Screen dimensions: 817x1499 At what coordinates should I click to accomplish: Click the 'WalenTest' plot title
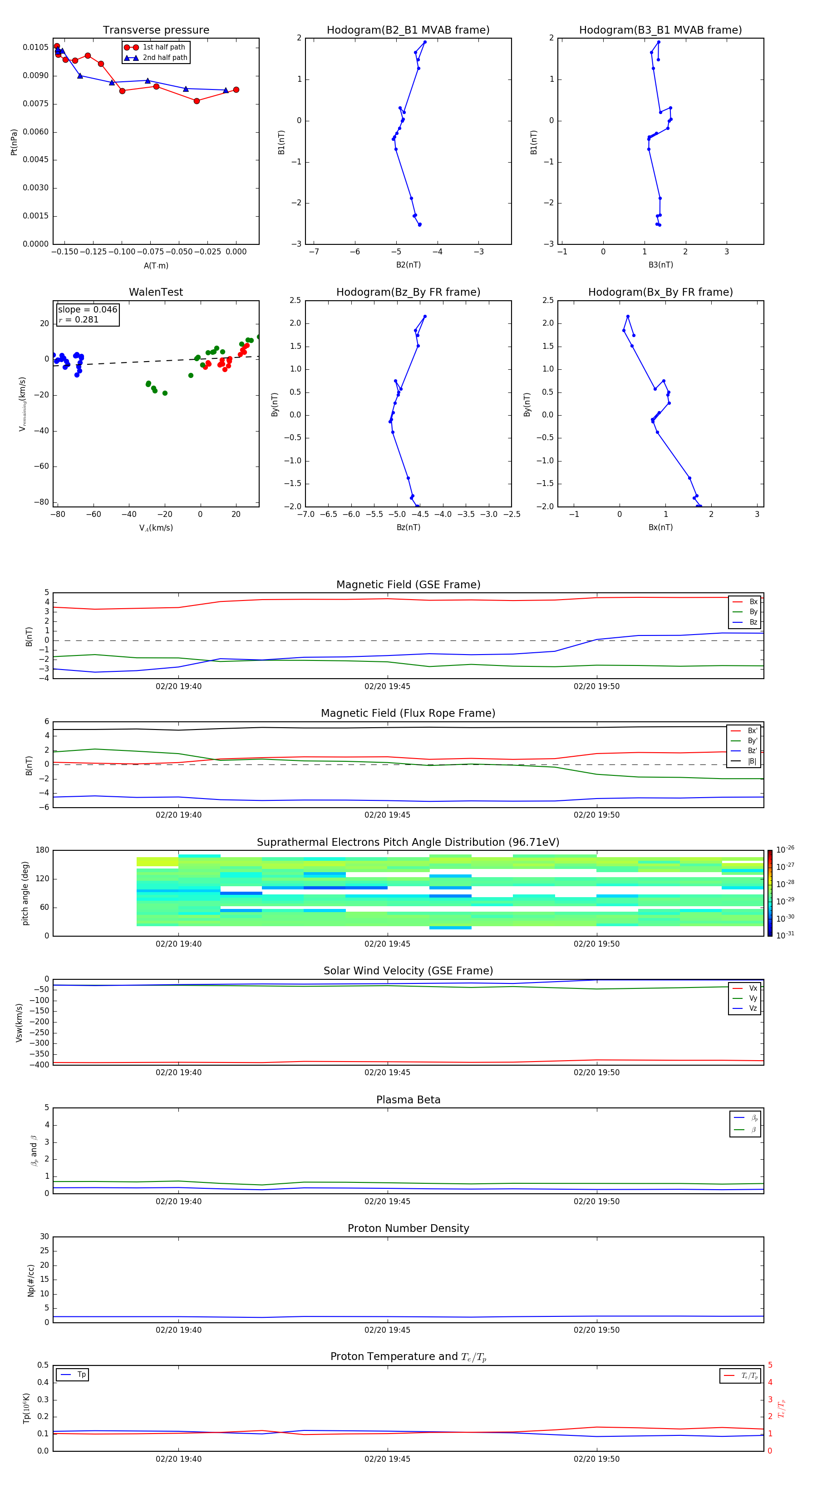tap(156, 292)
